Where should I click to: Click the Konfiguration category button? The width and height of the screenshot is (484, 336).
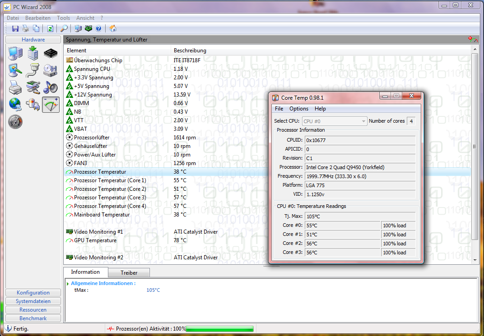click(33, 293)
